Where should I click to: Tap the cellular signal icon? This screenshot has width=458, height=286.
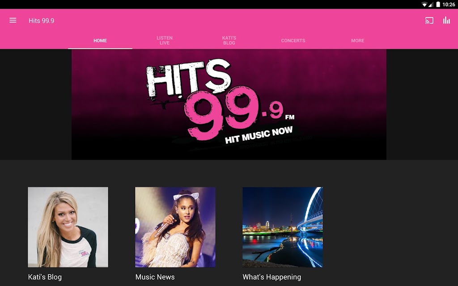tap(431, 4)
